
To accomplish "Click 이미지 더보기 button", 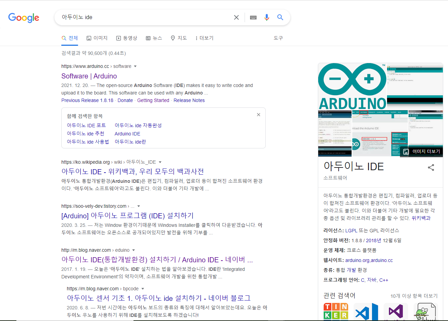I will coord(422,151).
